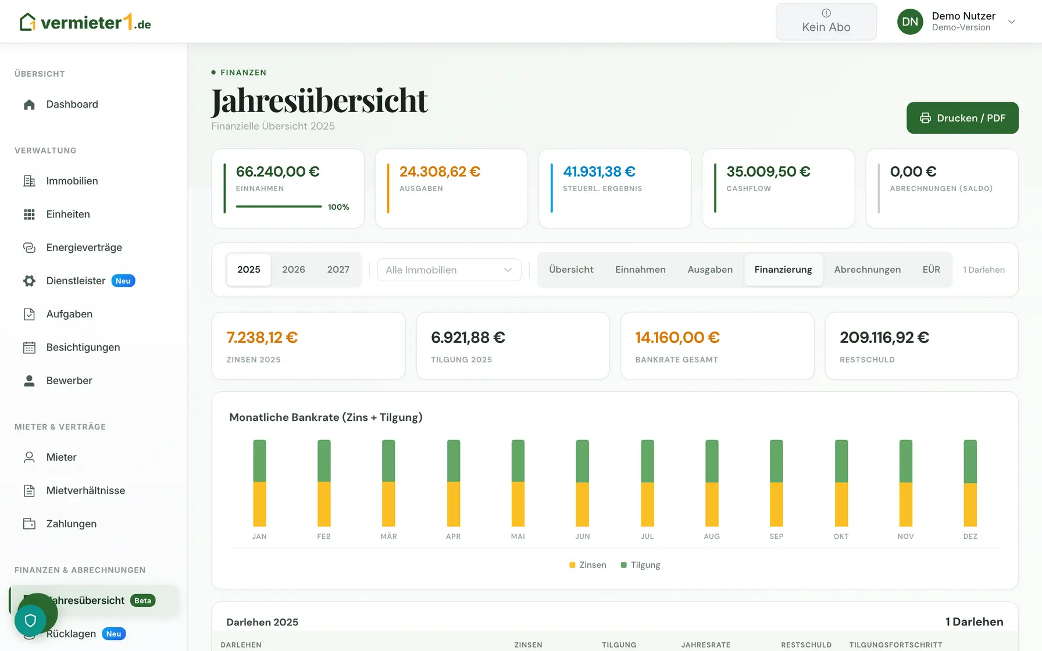Image resolution: width=1042 pixels, height=651 pixels.
Task: Click the Zahlungen wallet icon
Action: point(29,524)
